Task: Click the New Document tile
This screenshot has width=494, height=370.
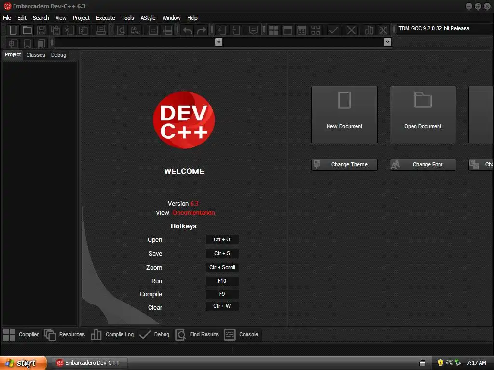Action: click(x=344, y=115)
